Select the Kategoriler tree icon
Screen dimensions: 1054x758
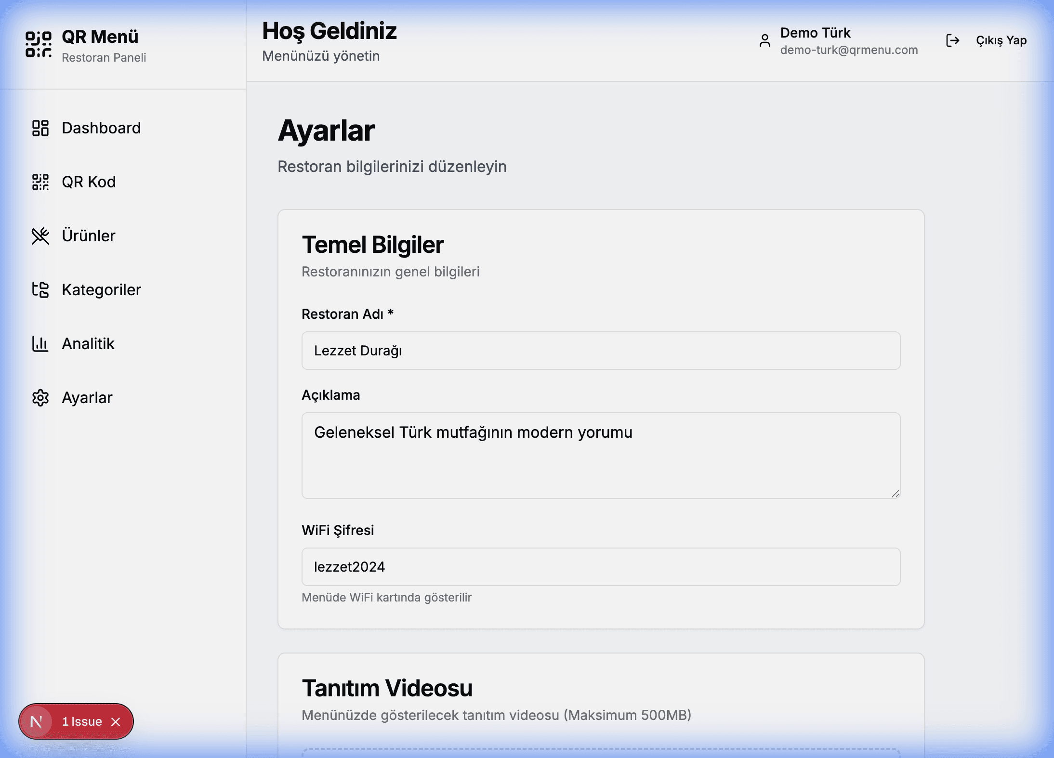(x=40, y=289)
